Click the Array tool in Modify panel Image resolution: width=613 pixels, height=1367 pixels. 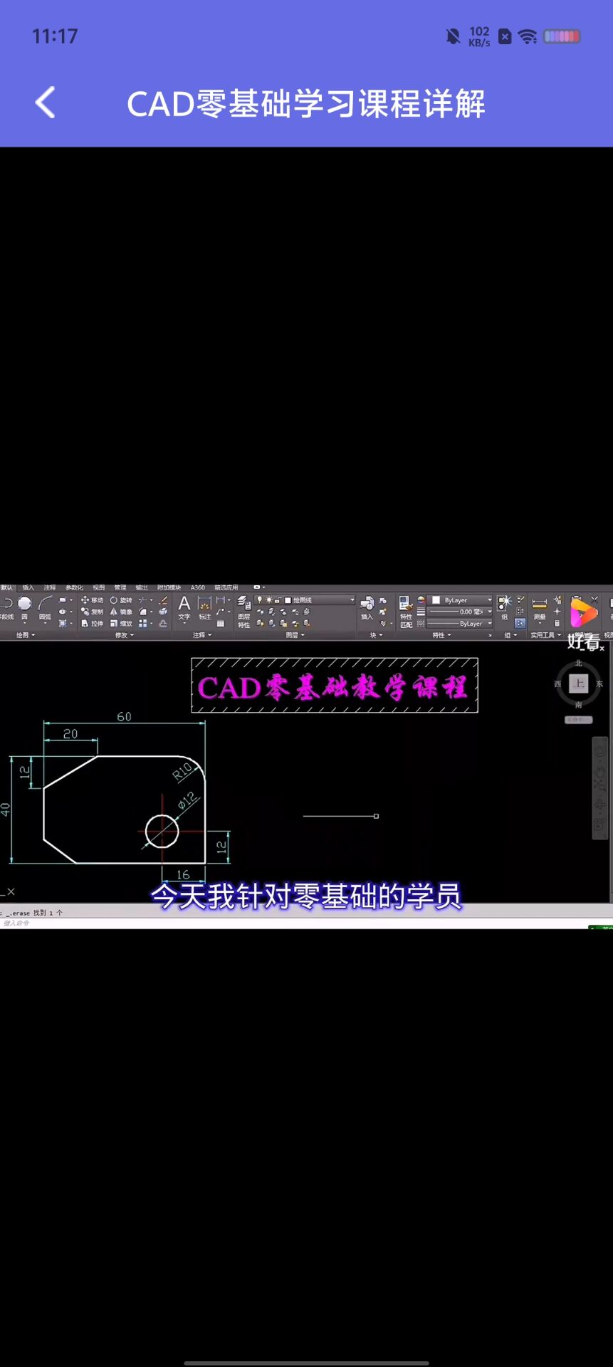[x=143, y=623]
